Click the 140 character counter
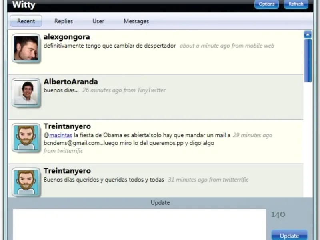Image resolution: width=320 pixels, height=240 pixels. pyautogui.click(x=278, y=214)
